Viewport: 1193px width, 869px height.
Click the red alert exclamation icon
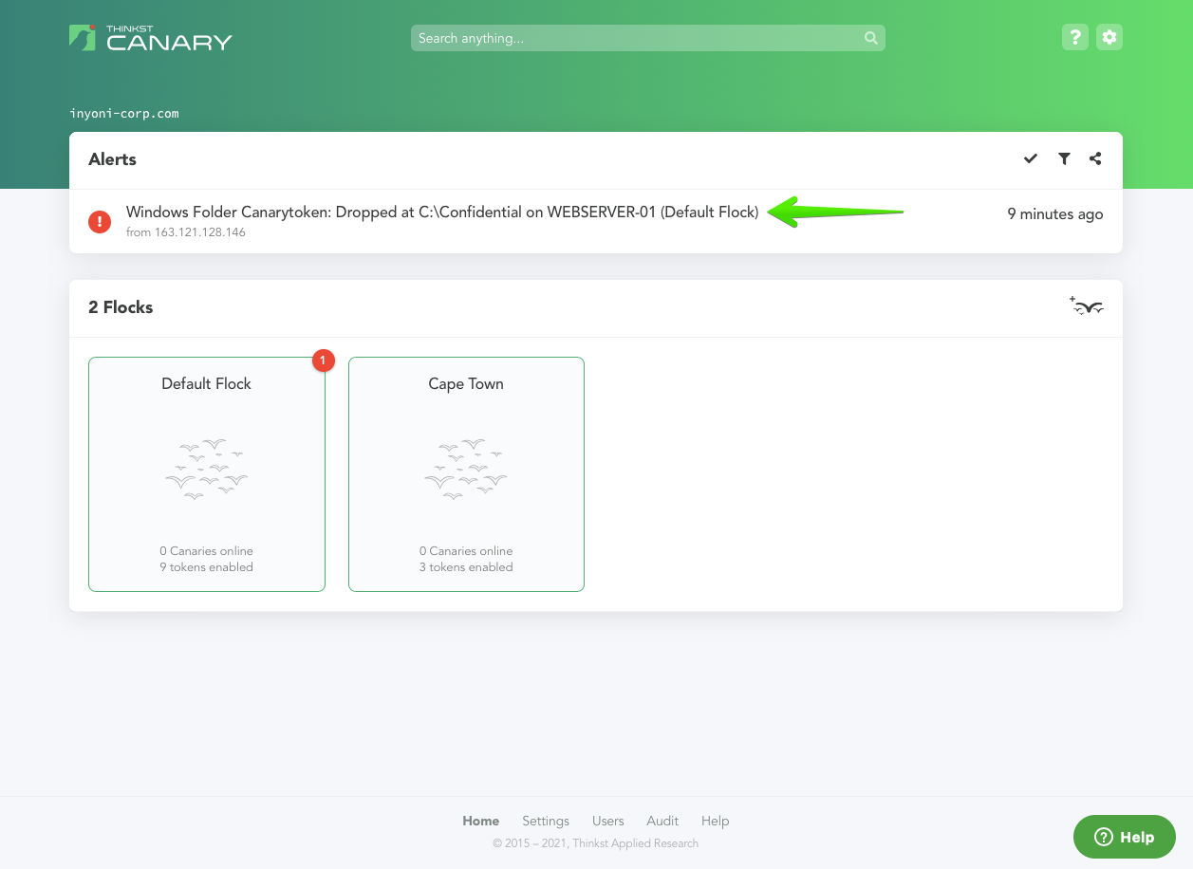[x=100, y=221]
